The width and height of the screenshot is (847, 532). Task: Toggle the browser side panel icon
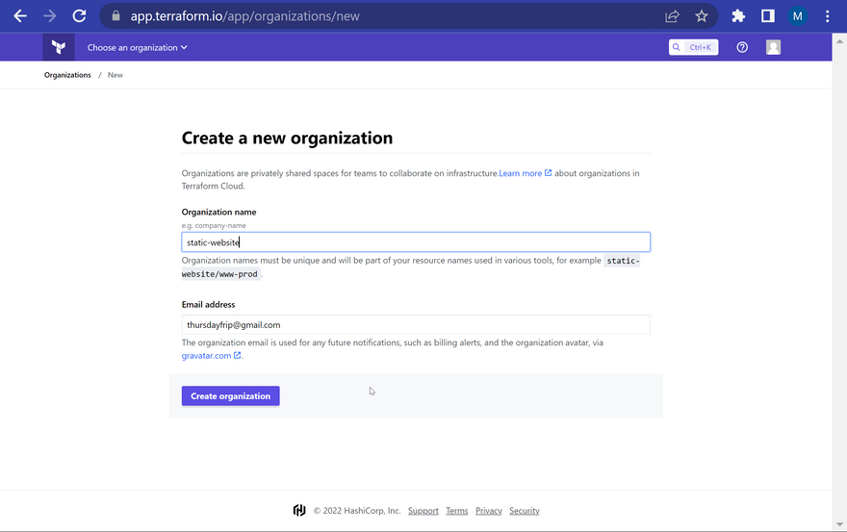click(x=768, y=16)
